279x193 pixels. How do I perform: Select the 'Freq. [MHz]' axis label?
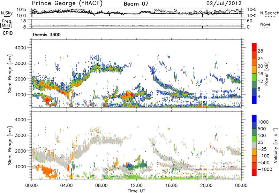[6, 23]
